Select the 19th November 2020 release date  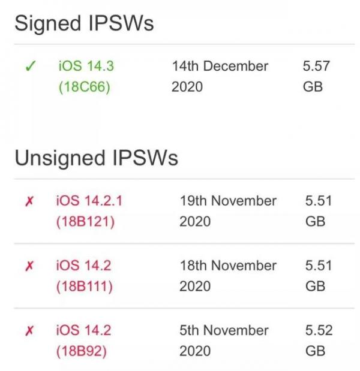(228, 212)
